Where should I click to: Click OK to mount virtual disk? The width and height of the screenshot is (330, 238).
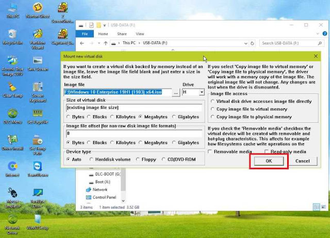(269, 161)
